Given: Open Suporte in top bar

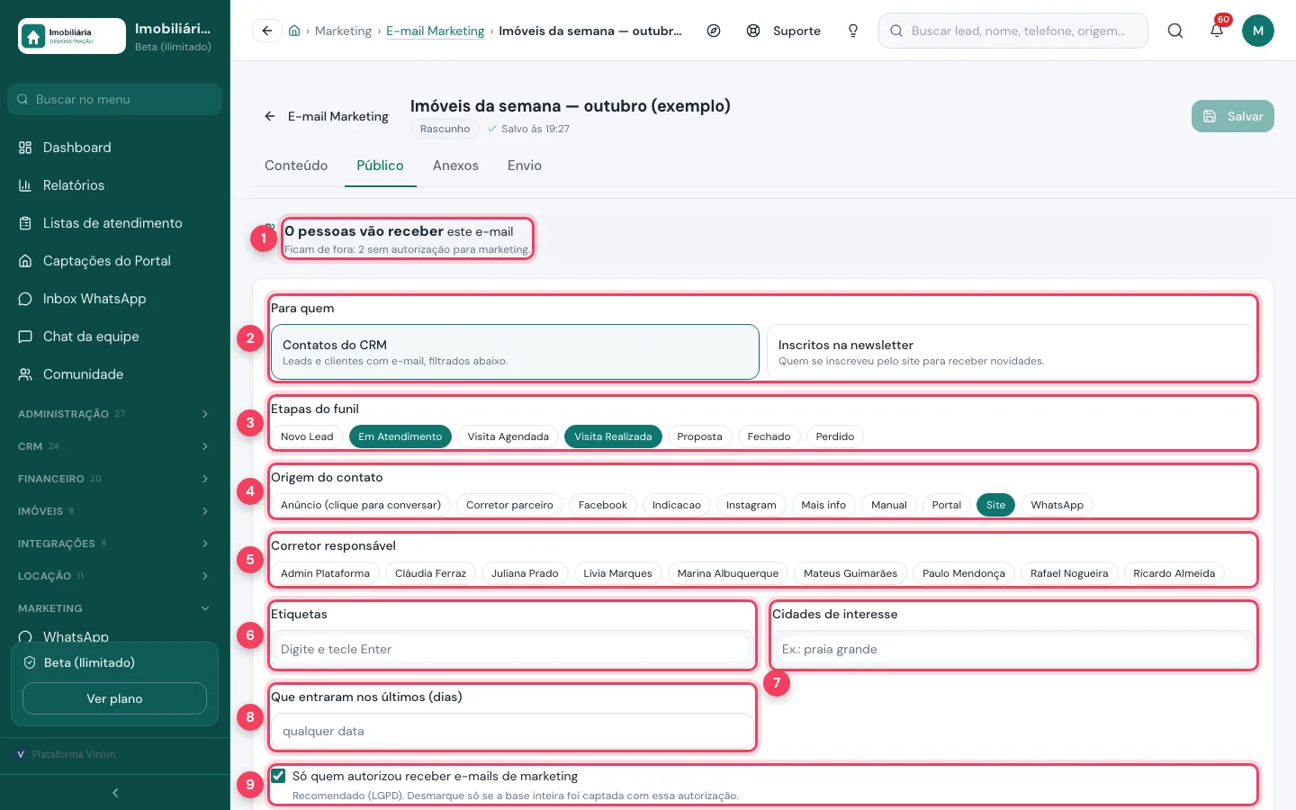Looking at the screenshot, I should click(784, 31).
